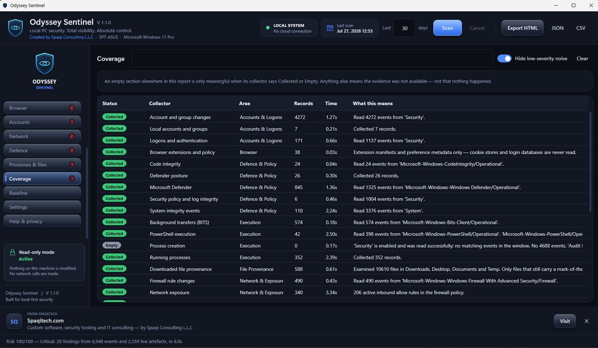Screen dimensions: 598x348
Task: Export report as HTML
Action: 522,28
